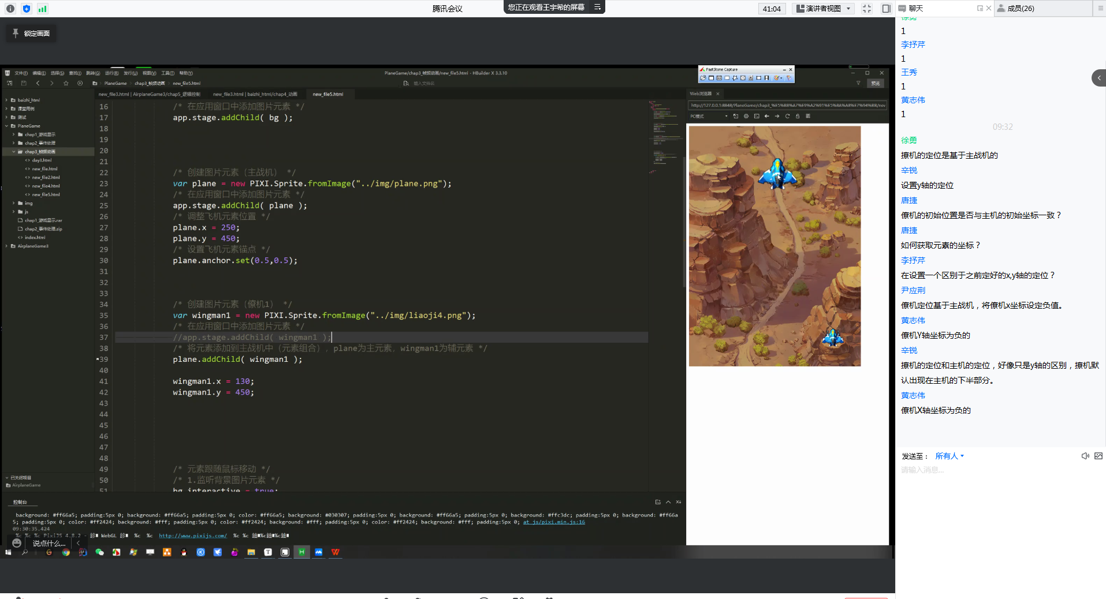Screen dimensions: 1106x599
Task: Click the save icon in HBuilder toolbar
Action: click(24, 83)
